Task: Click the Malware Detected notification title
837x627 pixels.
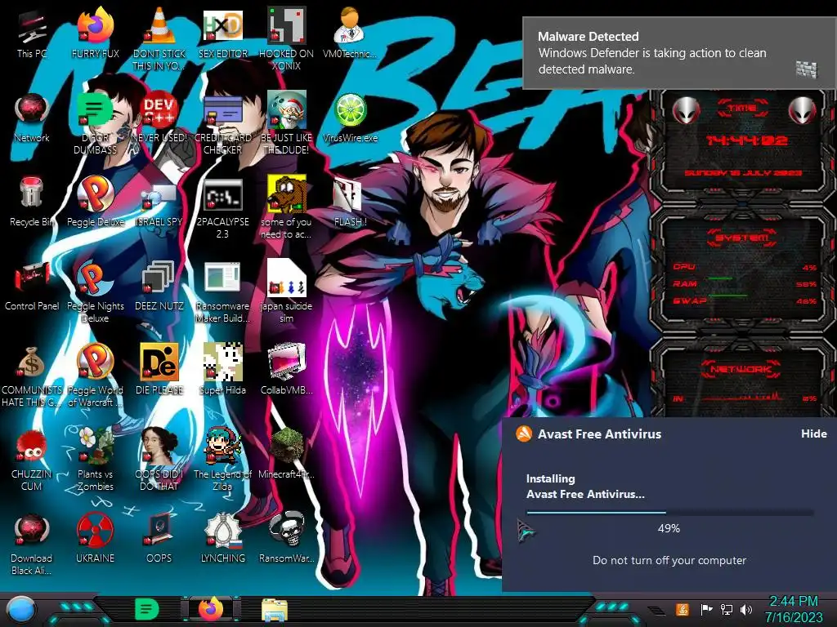Action: [588, 36]
